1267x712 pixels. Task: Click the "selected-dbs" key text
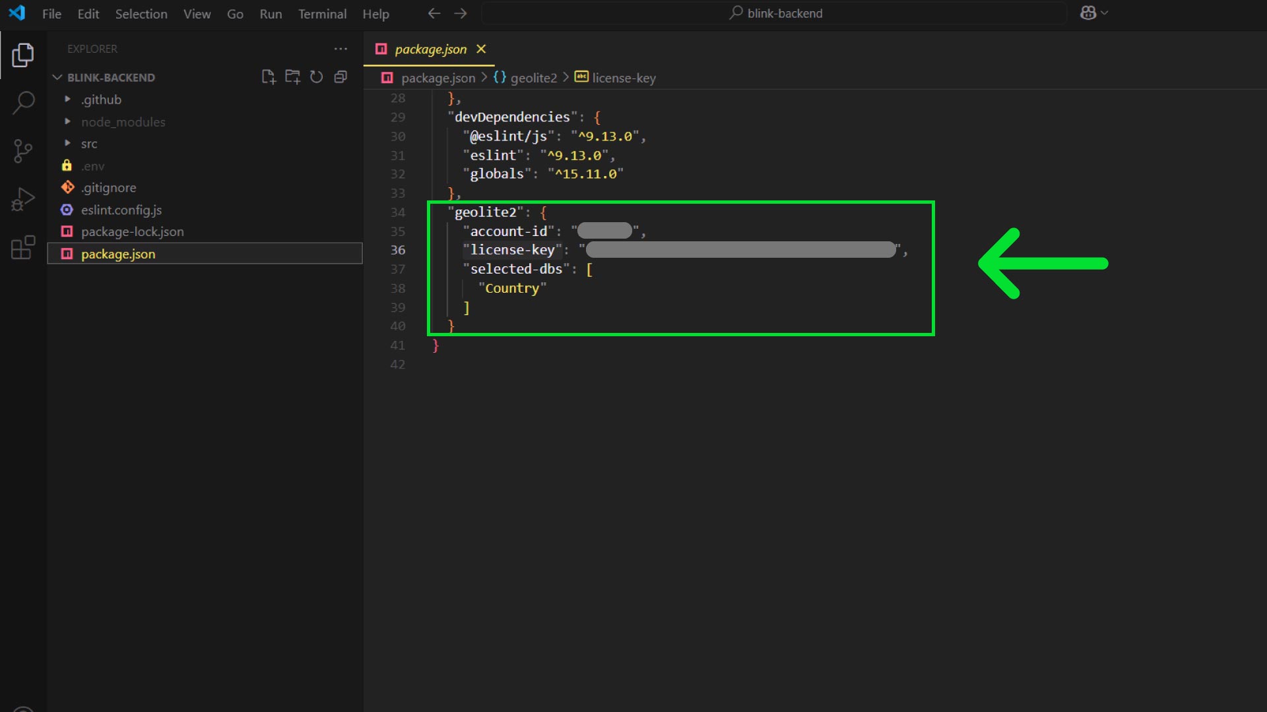(x=516, y=269)
